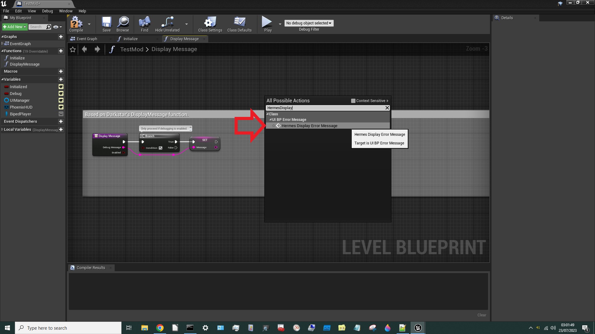595x334 pixels.
Task: Toggle visibility of Initialized variable
Action: (x=61, y=87)
